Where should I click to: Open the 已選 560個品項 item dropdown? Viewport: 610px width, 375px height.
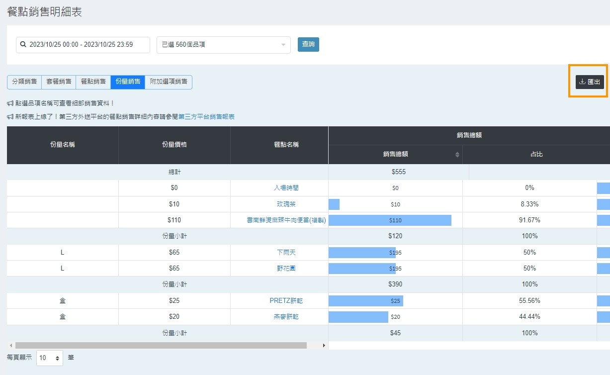coord(224,45)
